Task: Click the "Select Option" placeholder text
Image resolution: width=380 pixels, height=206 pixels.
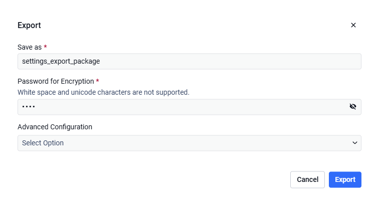Action: [x=43, y=143]
